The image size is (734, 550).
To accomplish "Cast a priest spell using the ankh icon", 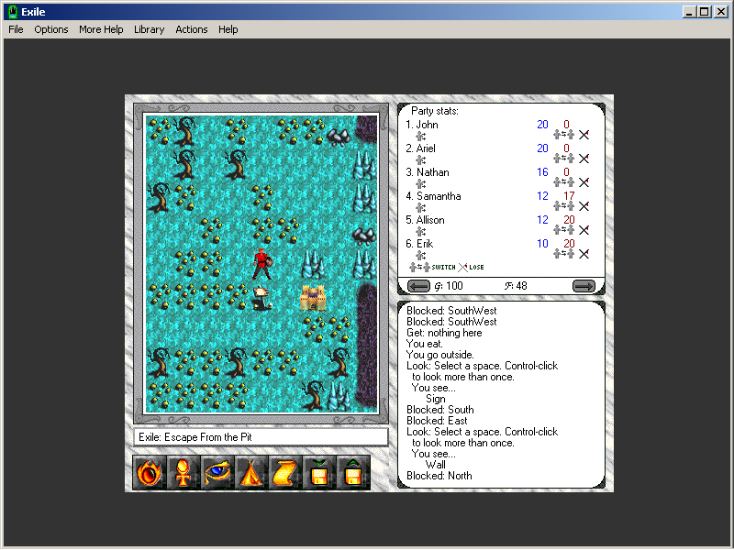I will [183, 471].
